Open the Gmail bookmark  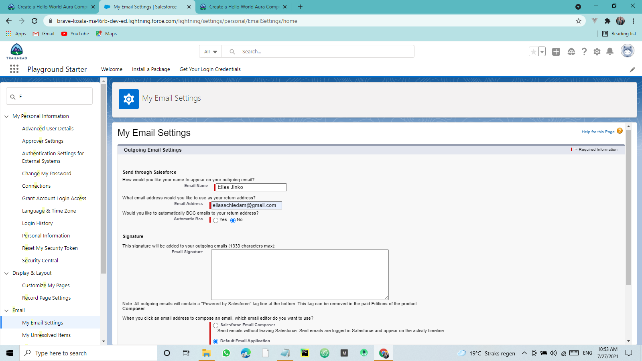coord(44,34)
